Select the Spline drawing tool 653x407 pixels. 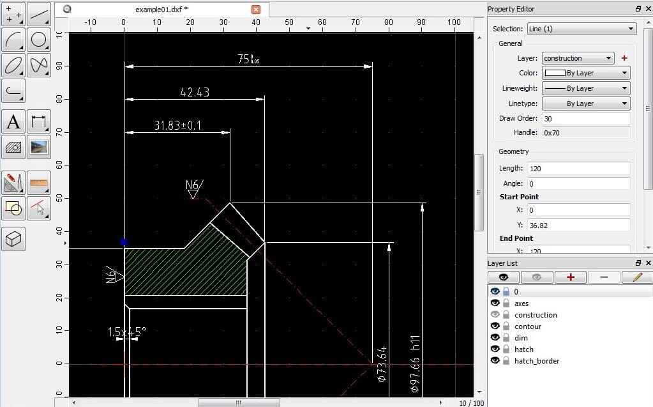click(x=39, y=65)
